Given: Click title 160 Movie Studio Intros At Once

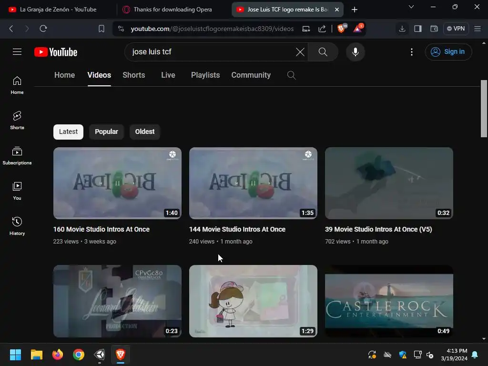Looking at the screenshot, I should pos(102,229).
